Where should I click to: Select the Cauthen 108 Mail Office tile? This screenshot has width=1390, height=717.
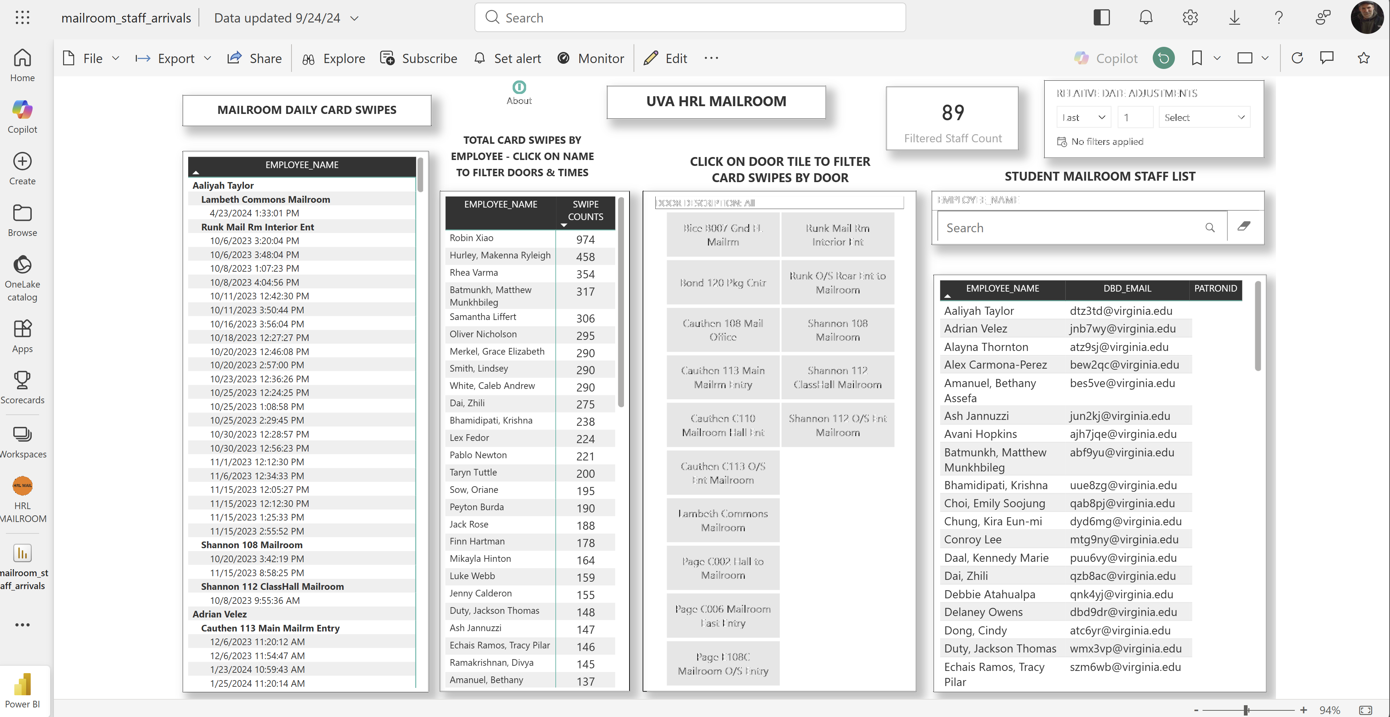click(722, 330)
